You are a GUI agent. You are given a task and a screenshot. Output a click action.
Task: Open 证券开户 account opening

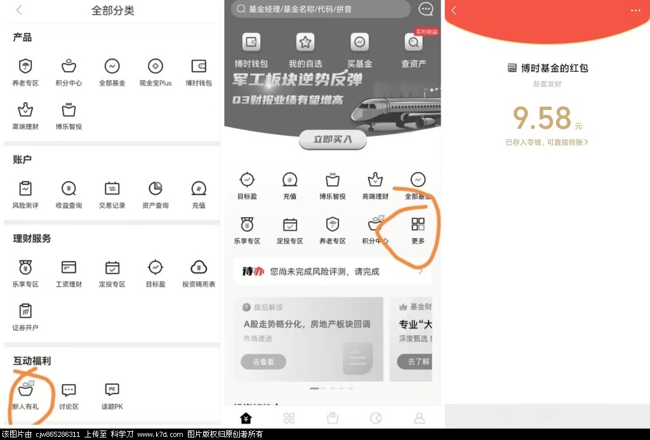(25, 317)
